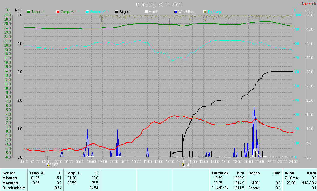317x191 pixels.
Task: Click the 'Sensor' header in the table
Action: (9, 173)
